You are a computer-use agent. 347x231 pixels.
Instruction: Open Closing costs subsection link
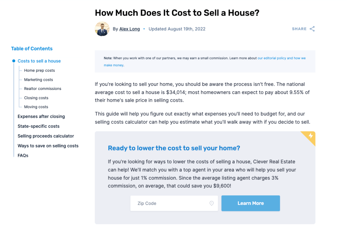tap(36, 98)
